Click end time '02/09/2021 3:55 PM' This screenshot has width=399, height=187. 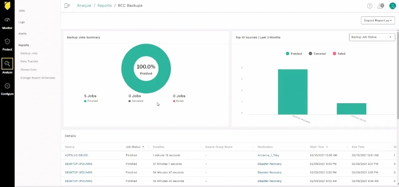365,172
